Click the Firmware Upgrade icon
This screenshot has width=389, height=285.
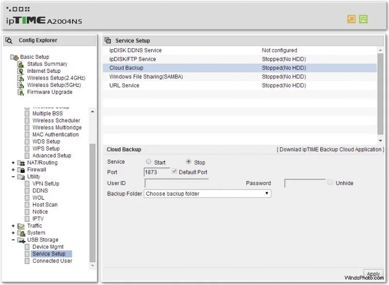click(x=21, y=92)
